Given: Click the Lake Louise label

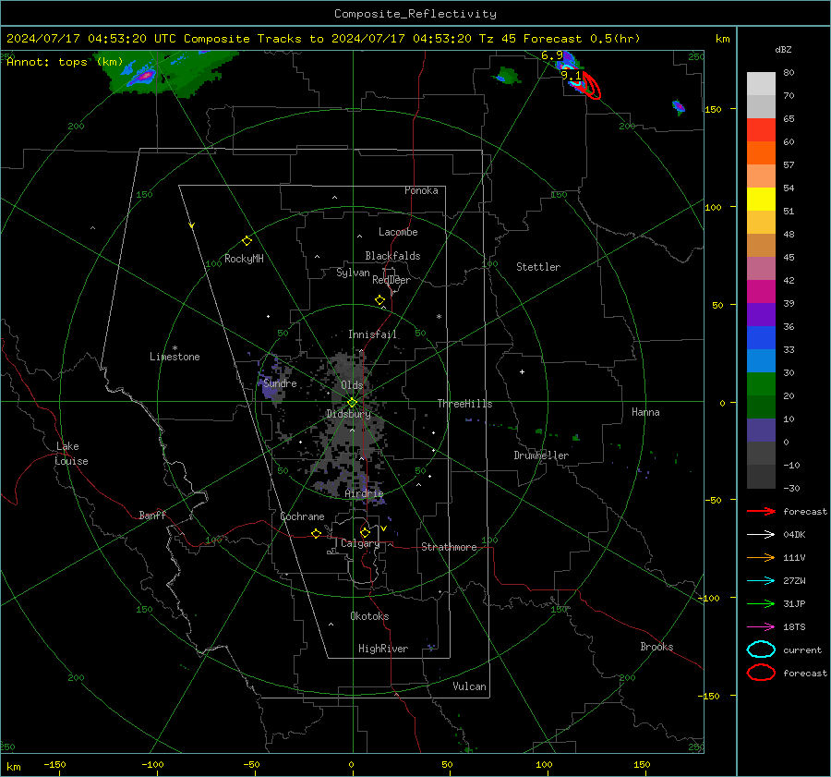Looking at the screenshot, I should click(x=71, y=454).
